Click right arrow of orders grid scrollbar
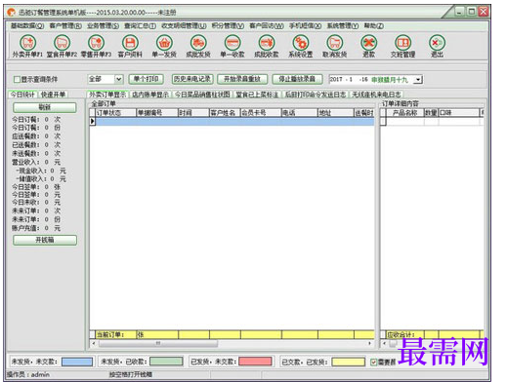Image resolution: width=507 pixels, height=382 pixels. [x=369, y=343]
